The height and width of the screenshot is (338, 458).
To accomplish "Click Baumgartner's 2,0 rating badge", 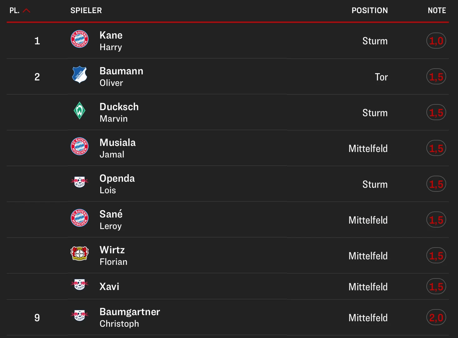I will [436, 318].
